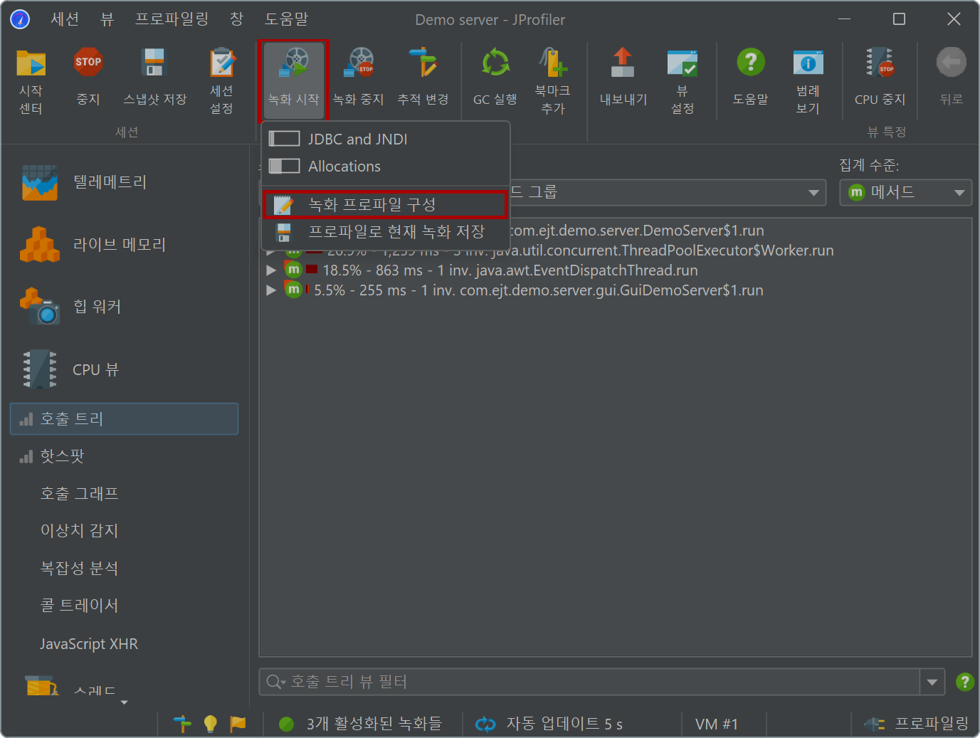This screenshot has height=738, width=980.
Task: Click VM #1 in status bar
Action: pyautogui.click(x=717, y=724)
